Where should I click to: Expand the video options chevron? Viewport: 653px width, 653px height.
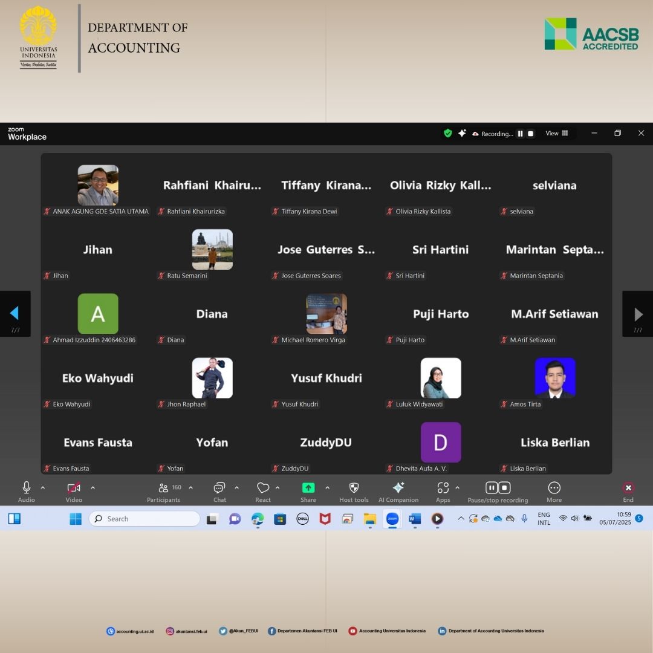[x=93, y=487]
